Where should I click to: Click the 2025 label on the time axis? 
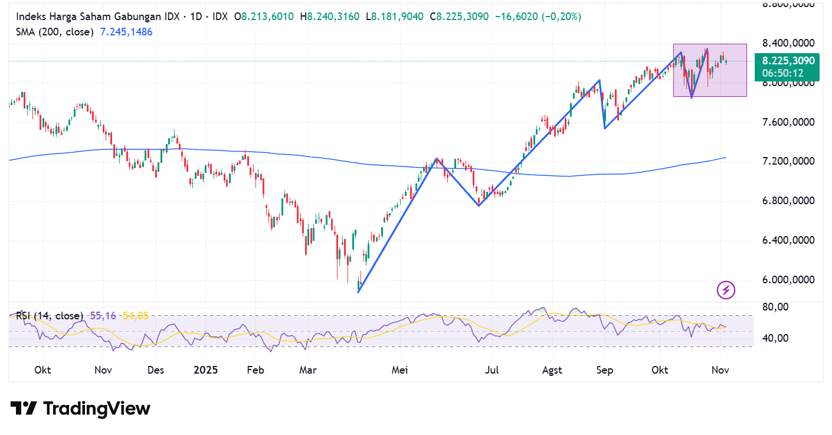coord(205,369)
